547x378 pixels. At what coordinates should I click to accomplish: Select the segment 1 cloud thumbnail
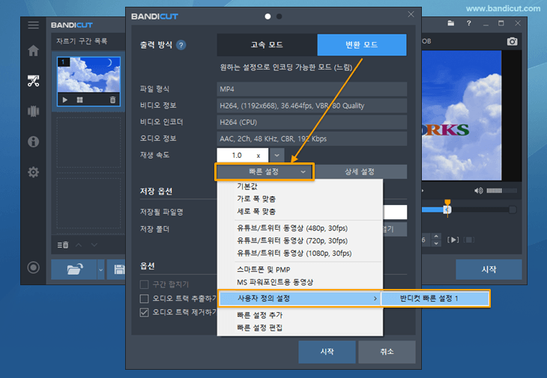[88, 76]
